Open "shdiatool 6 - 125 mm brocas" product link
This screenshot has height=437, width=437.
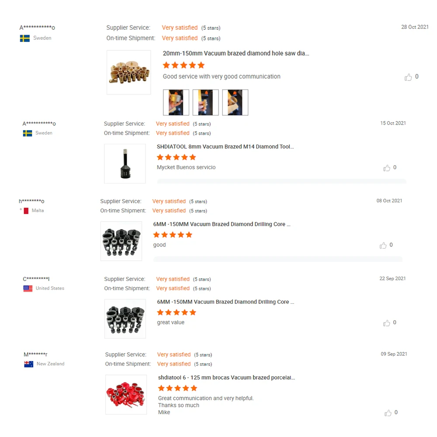coord(226,378)
